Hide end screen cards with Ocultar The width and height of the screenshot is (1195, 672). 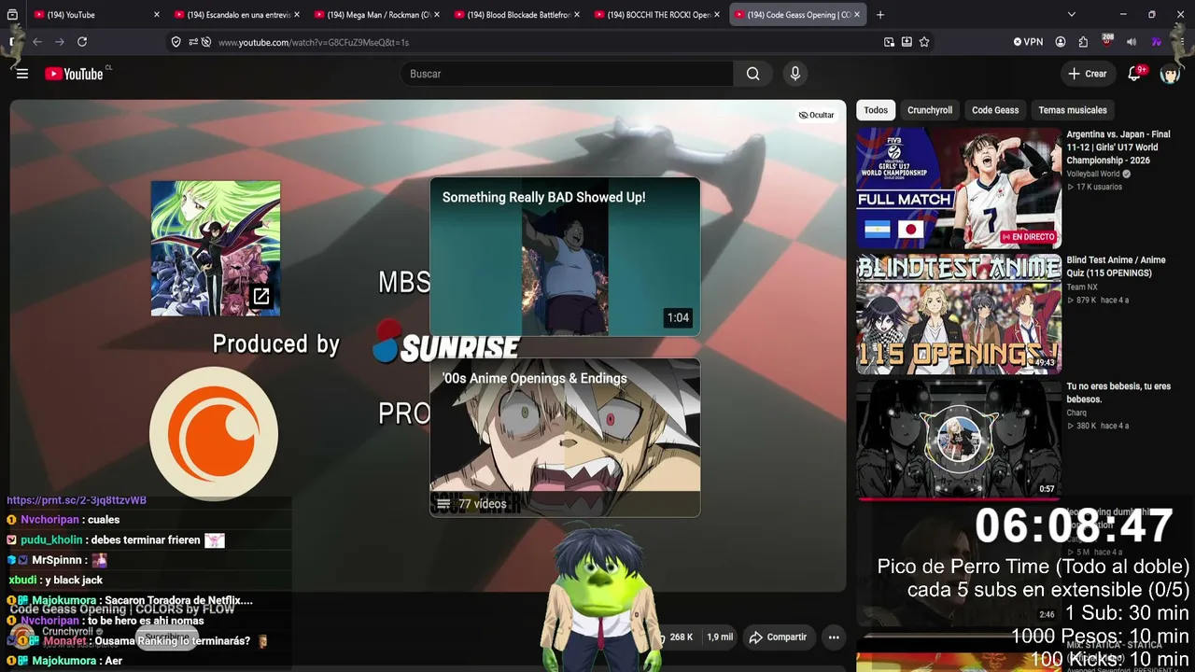(x=816, y=115)
